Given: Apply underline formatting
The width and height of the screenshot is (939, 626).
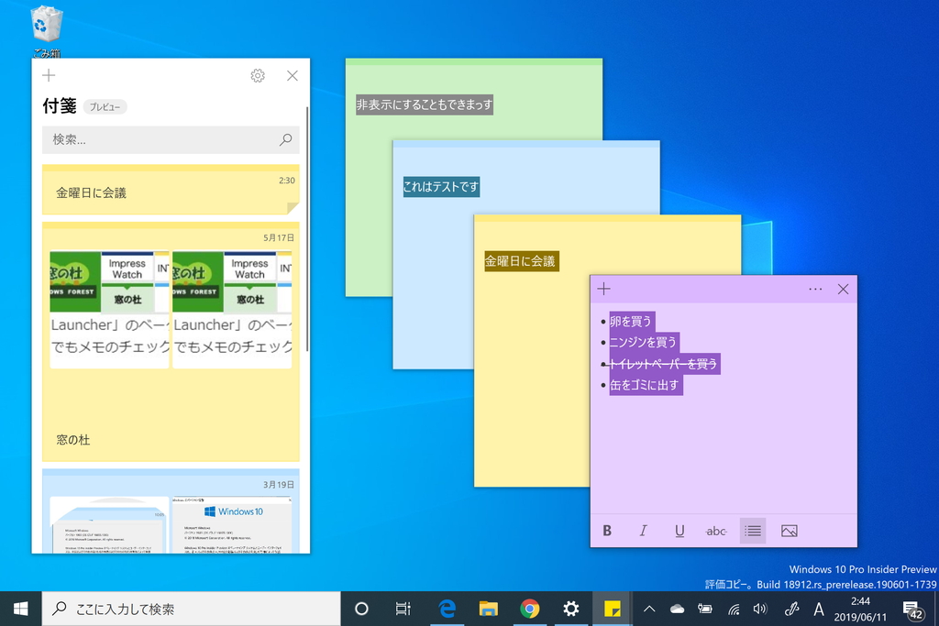Looking at the screenshot, I should coord(679,531).
